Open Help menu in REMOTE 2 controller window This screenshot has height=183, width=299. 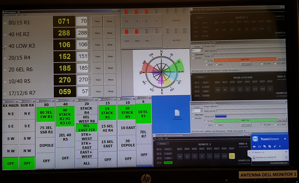tap(166, 138)
